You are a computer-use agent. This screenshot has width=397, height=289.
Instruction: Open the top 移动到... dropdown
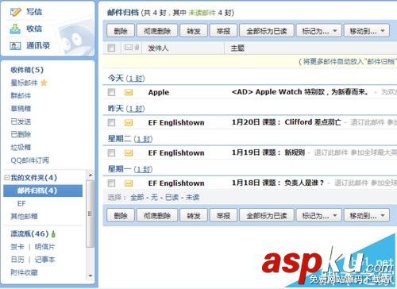point(367,31)
